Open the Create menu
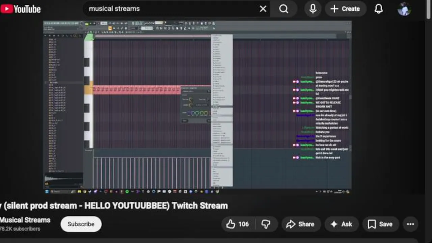The width and height of the screenshot is (432, 243). (x=345, y=9)
